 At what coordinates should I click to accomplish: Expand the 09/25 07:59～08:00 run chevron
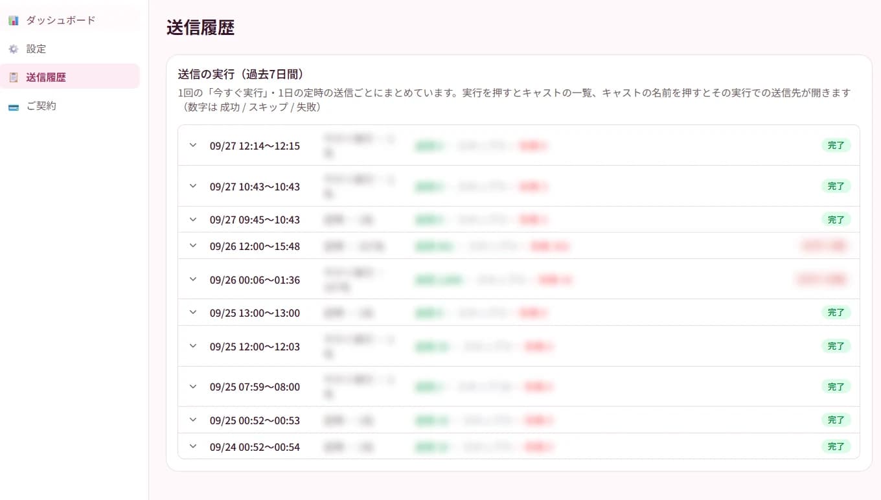[192, 387]
